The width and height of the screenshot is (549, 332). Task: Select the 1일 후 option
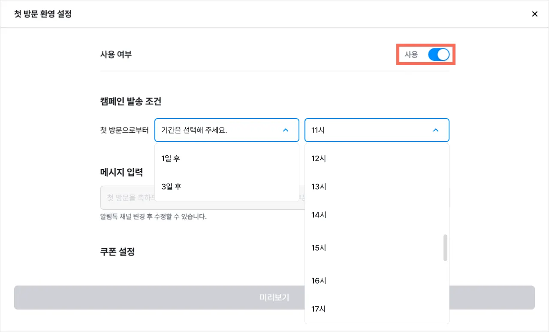tap(171, 158)
